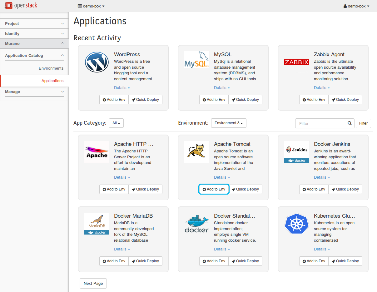Open Details link for Docker MariaDB

click(122, 249)
